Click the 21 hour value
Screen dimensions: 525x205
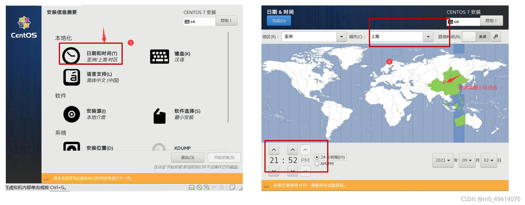coord(274,160)
